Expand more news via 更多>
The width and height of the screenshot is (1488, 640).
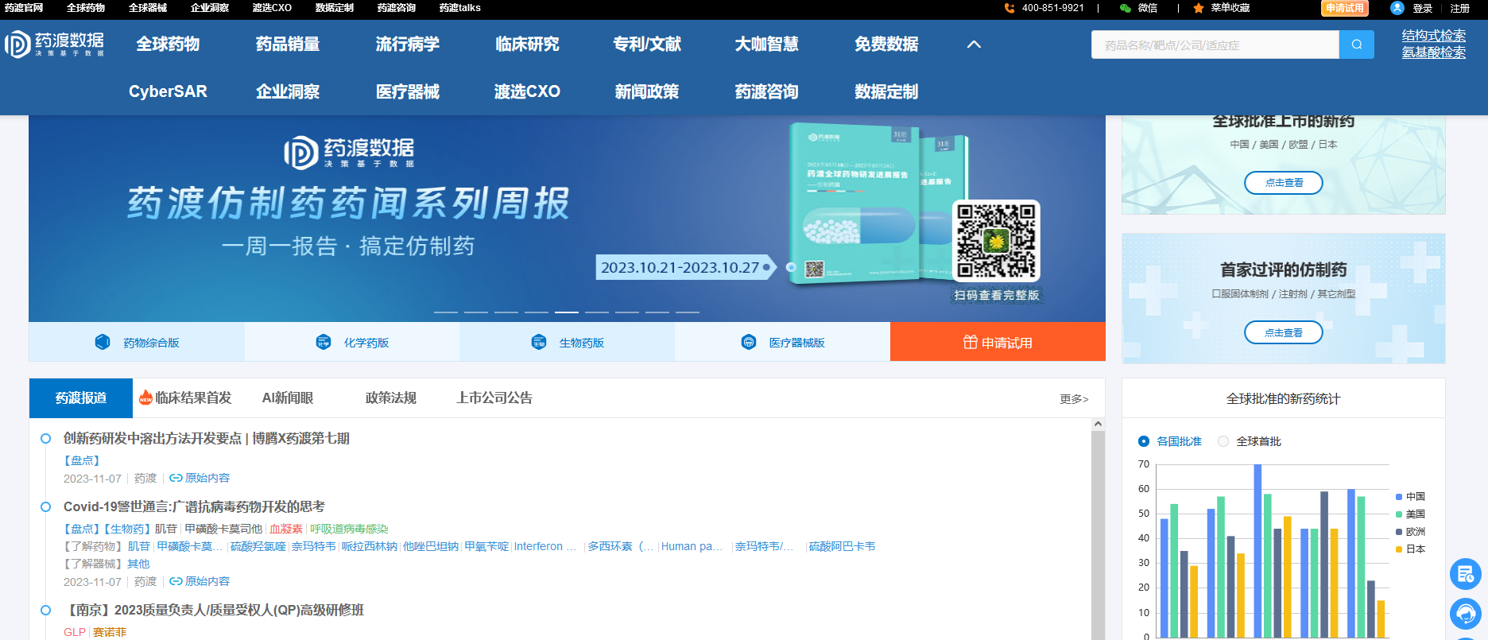1074,399
